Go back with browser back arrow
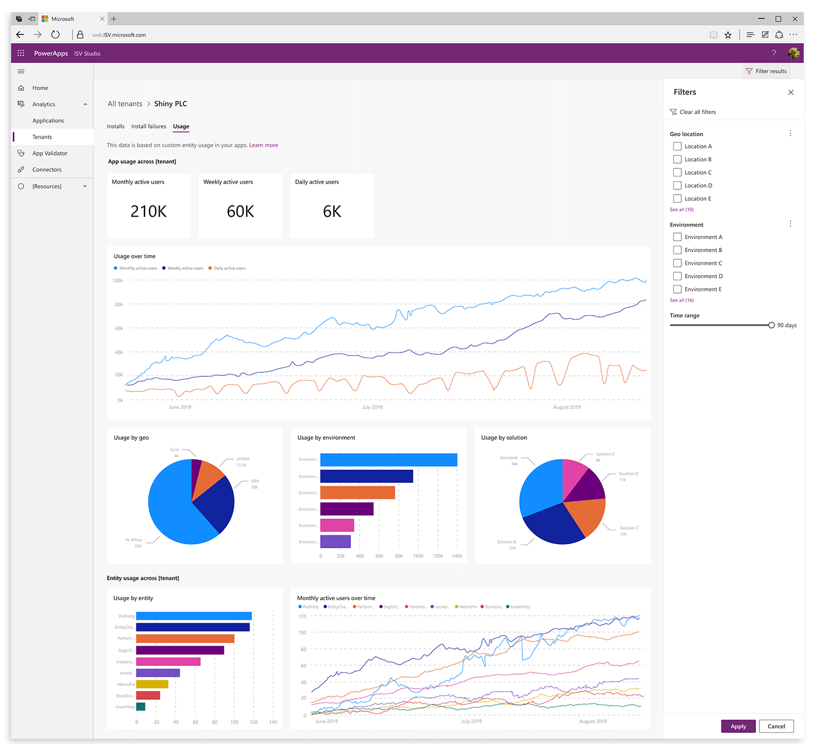 pyautogui.click(x=20, y=35)
